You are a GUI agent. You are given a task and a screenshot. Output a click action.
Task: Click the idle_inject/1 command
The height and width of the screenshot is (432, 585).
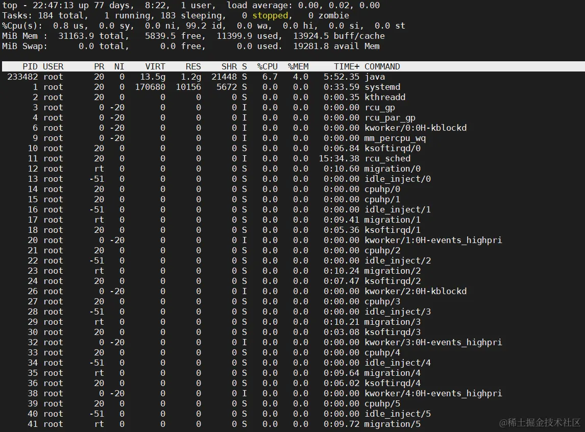[398, 209]
